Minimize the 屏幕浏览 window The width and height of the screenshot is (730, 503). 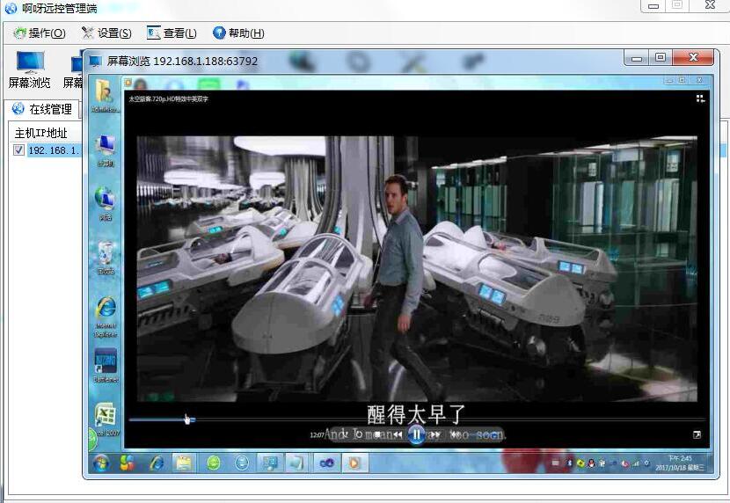click(637, 58)
